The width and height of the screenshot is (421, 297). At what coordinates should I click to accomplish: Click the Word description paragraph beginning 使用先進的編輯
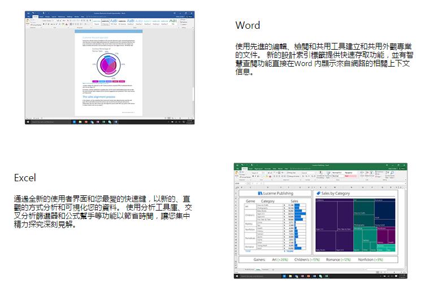(324, 59)
